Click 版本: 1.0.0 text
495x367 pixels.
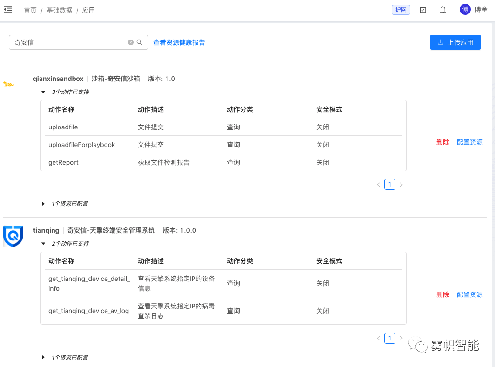(179, 230)
